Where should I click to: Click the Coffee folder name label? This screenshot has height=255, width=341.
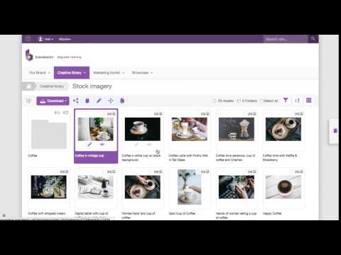click(33, 156)
